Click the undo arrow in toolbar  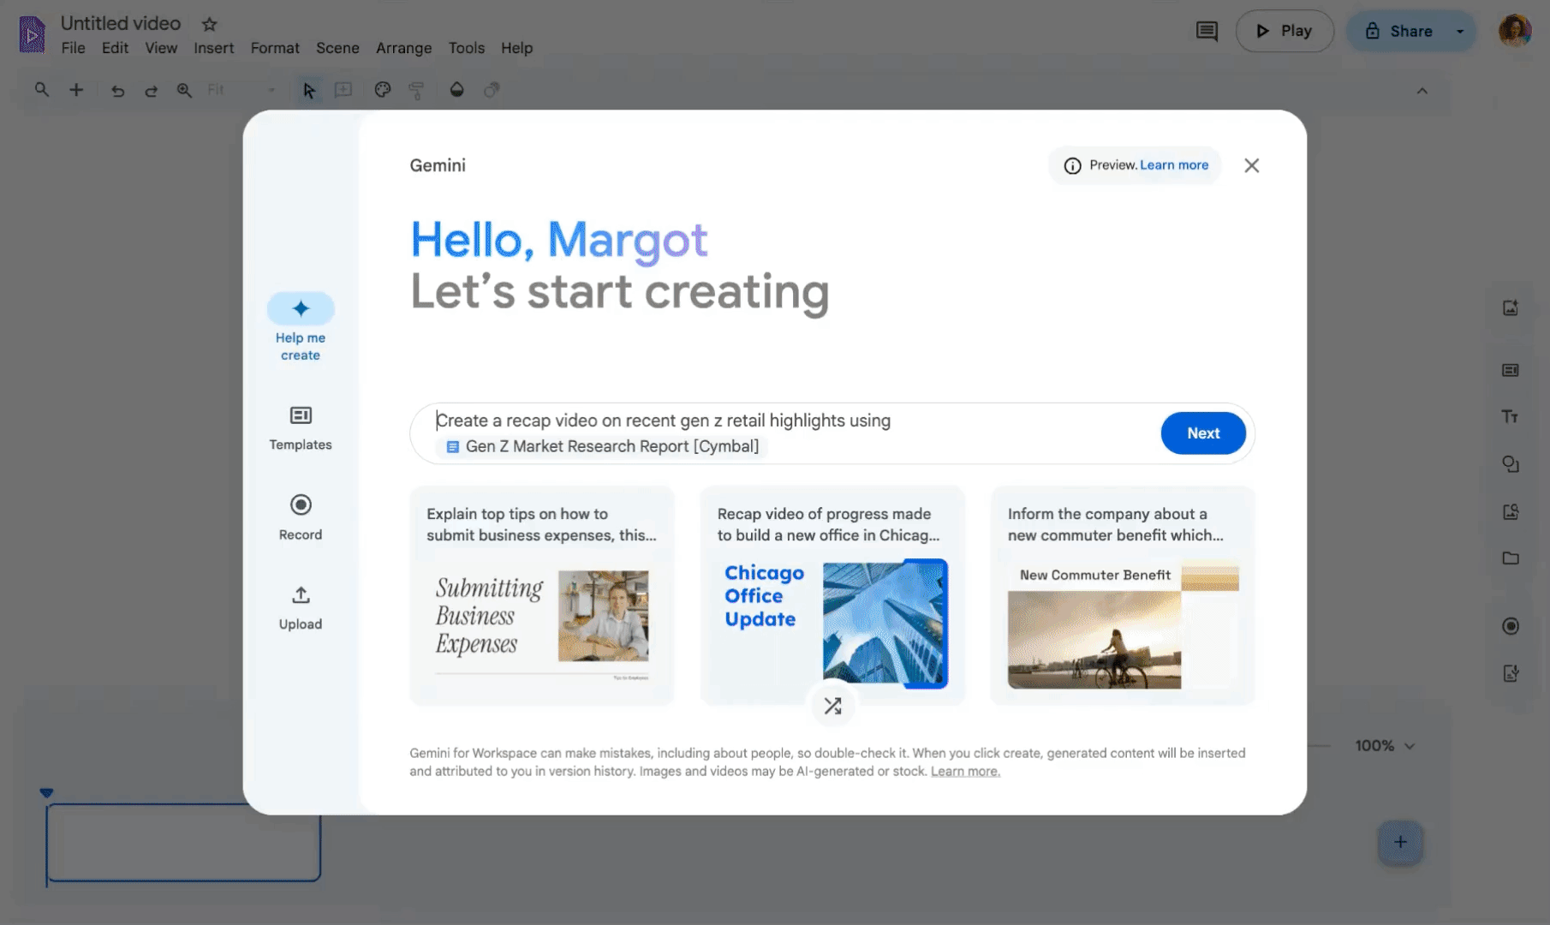click(117, 91)
